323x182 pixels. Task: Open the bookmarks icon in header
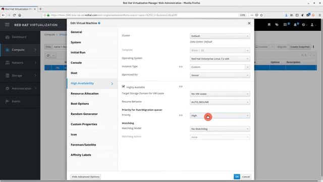(269, 25)
